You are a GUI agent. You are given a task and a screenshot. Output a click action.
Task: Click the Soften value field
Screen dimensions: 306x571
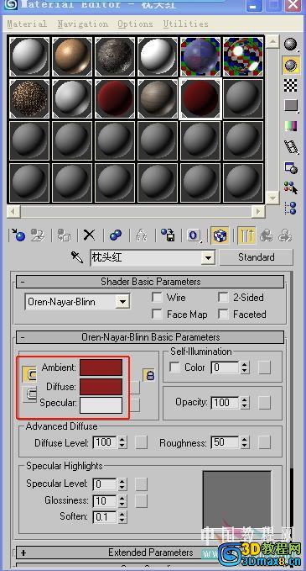pyautogui.click(x=105, y=516)
